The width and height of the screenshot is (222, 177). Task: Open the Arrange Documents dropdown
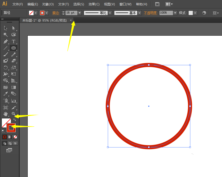pos(169,4)
